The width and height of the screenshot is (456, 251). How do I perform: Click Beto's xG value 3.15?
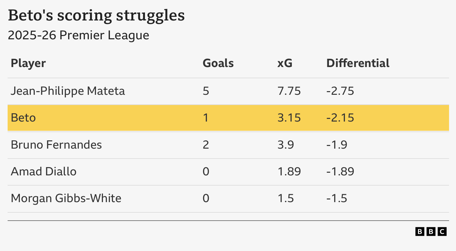click(289, 118)
